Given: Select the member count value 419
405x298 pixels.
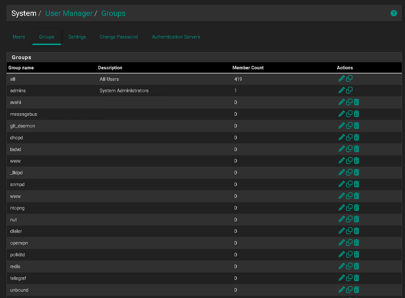Looking at the screenshot, I should click(238, 79).
